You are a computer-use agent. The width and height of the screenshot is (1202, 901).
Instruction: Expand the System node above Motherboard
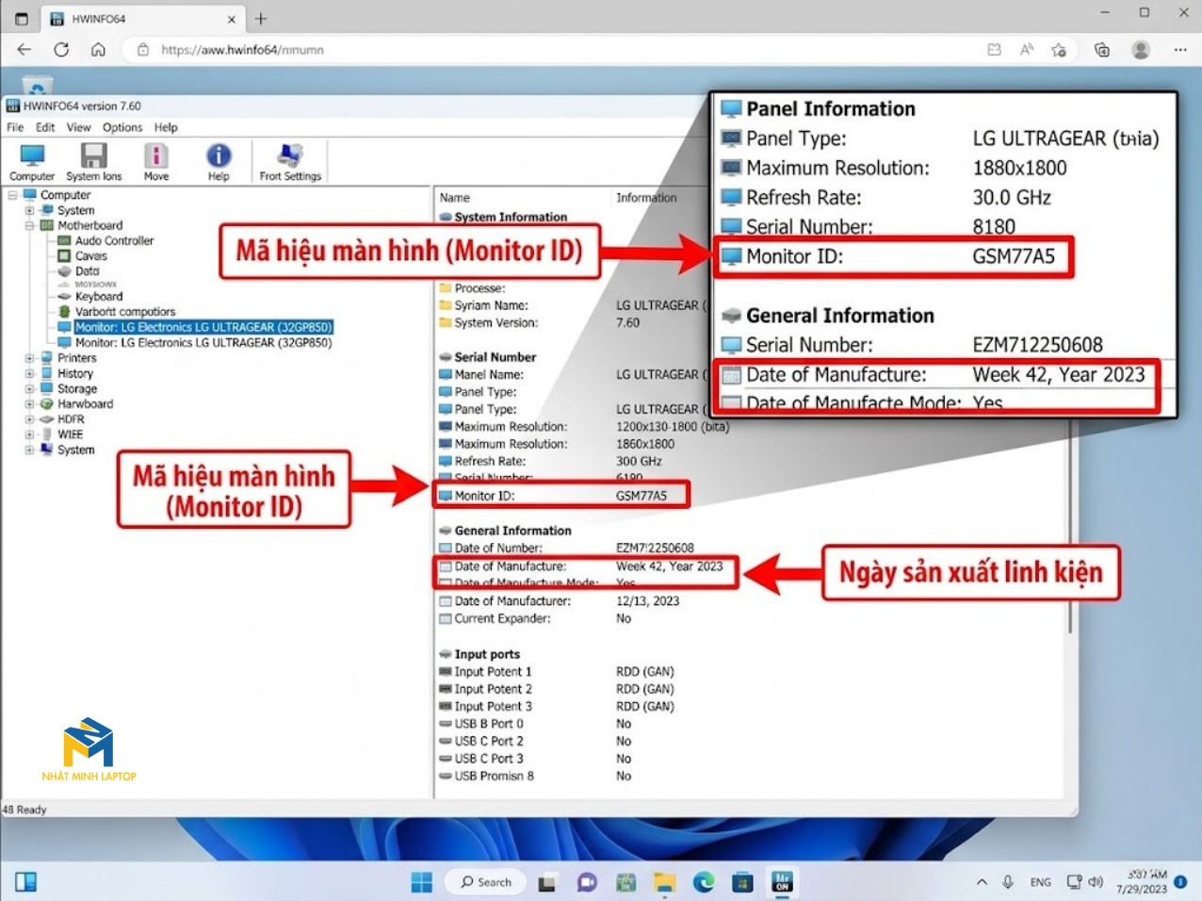29,210
